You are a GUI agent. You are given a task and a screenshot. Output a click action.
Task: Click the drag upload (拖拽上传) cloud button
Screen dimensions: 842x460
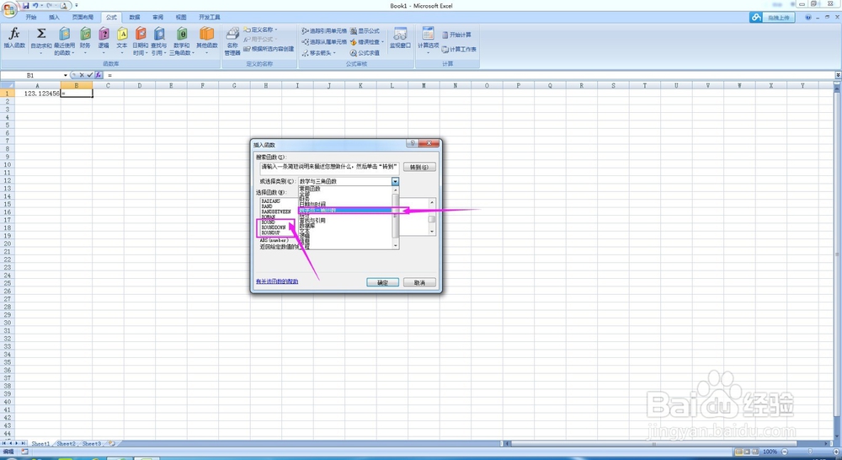click(772, 17)
